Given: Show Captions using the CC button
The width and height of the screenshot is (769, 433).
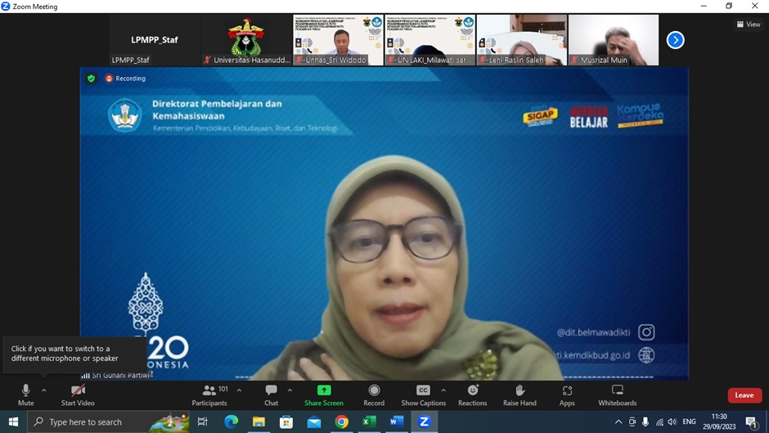Looking at the screenshot, I should point(423,394).
